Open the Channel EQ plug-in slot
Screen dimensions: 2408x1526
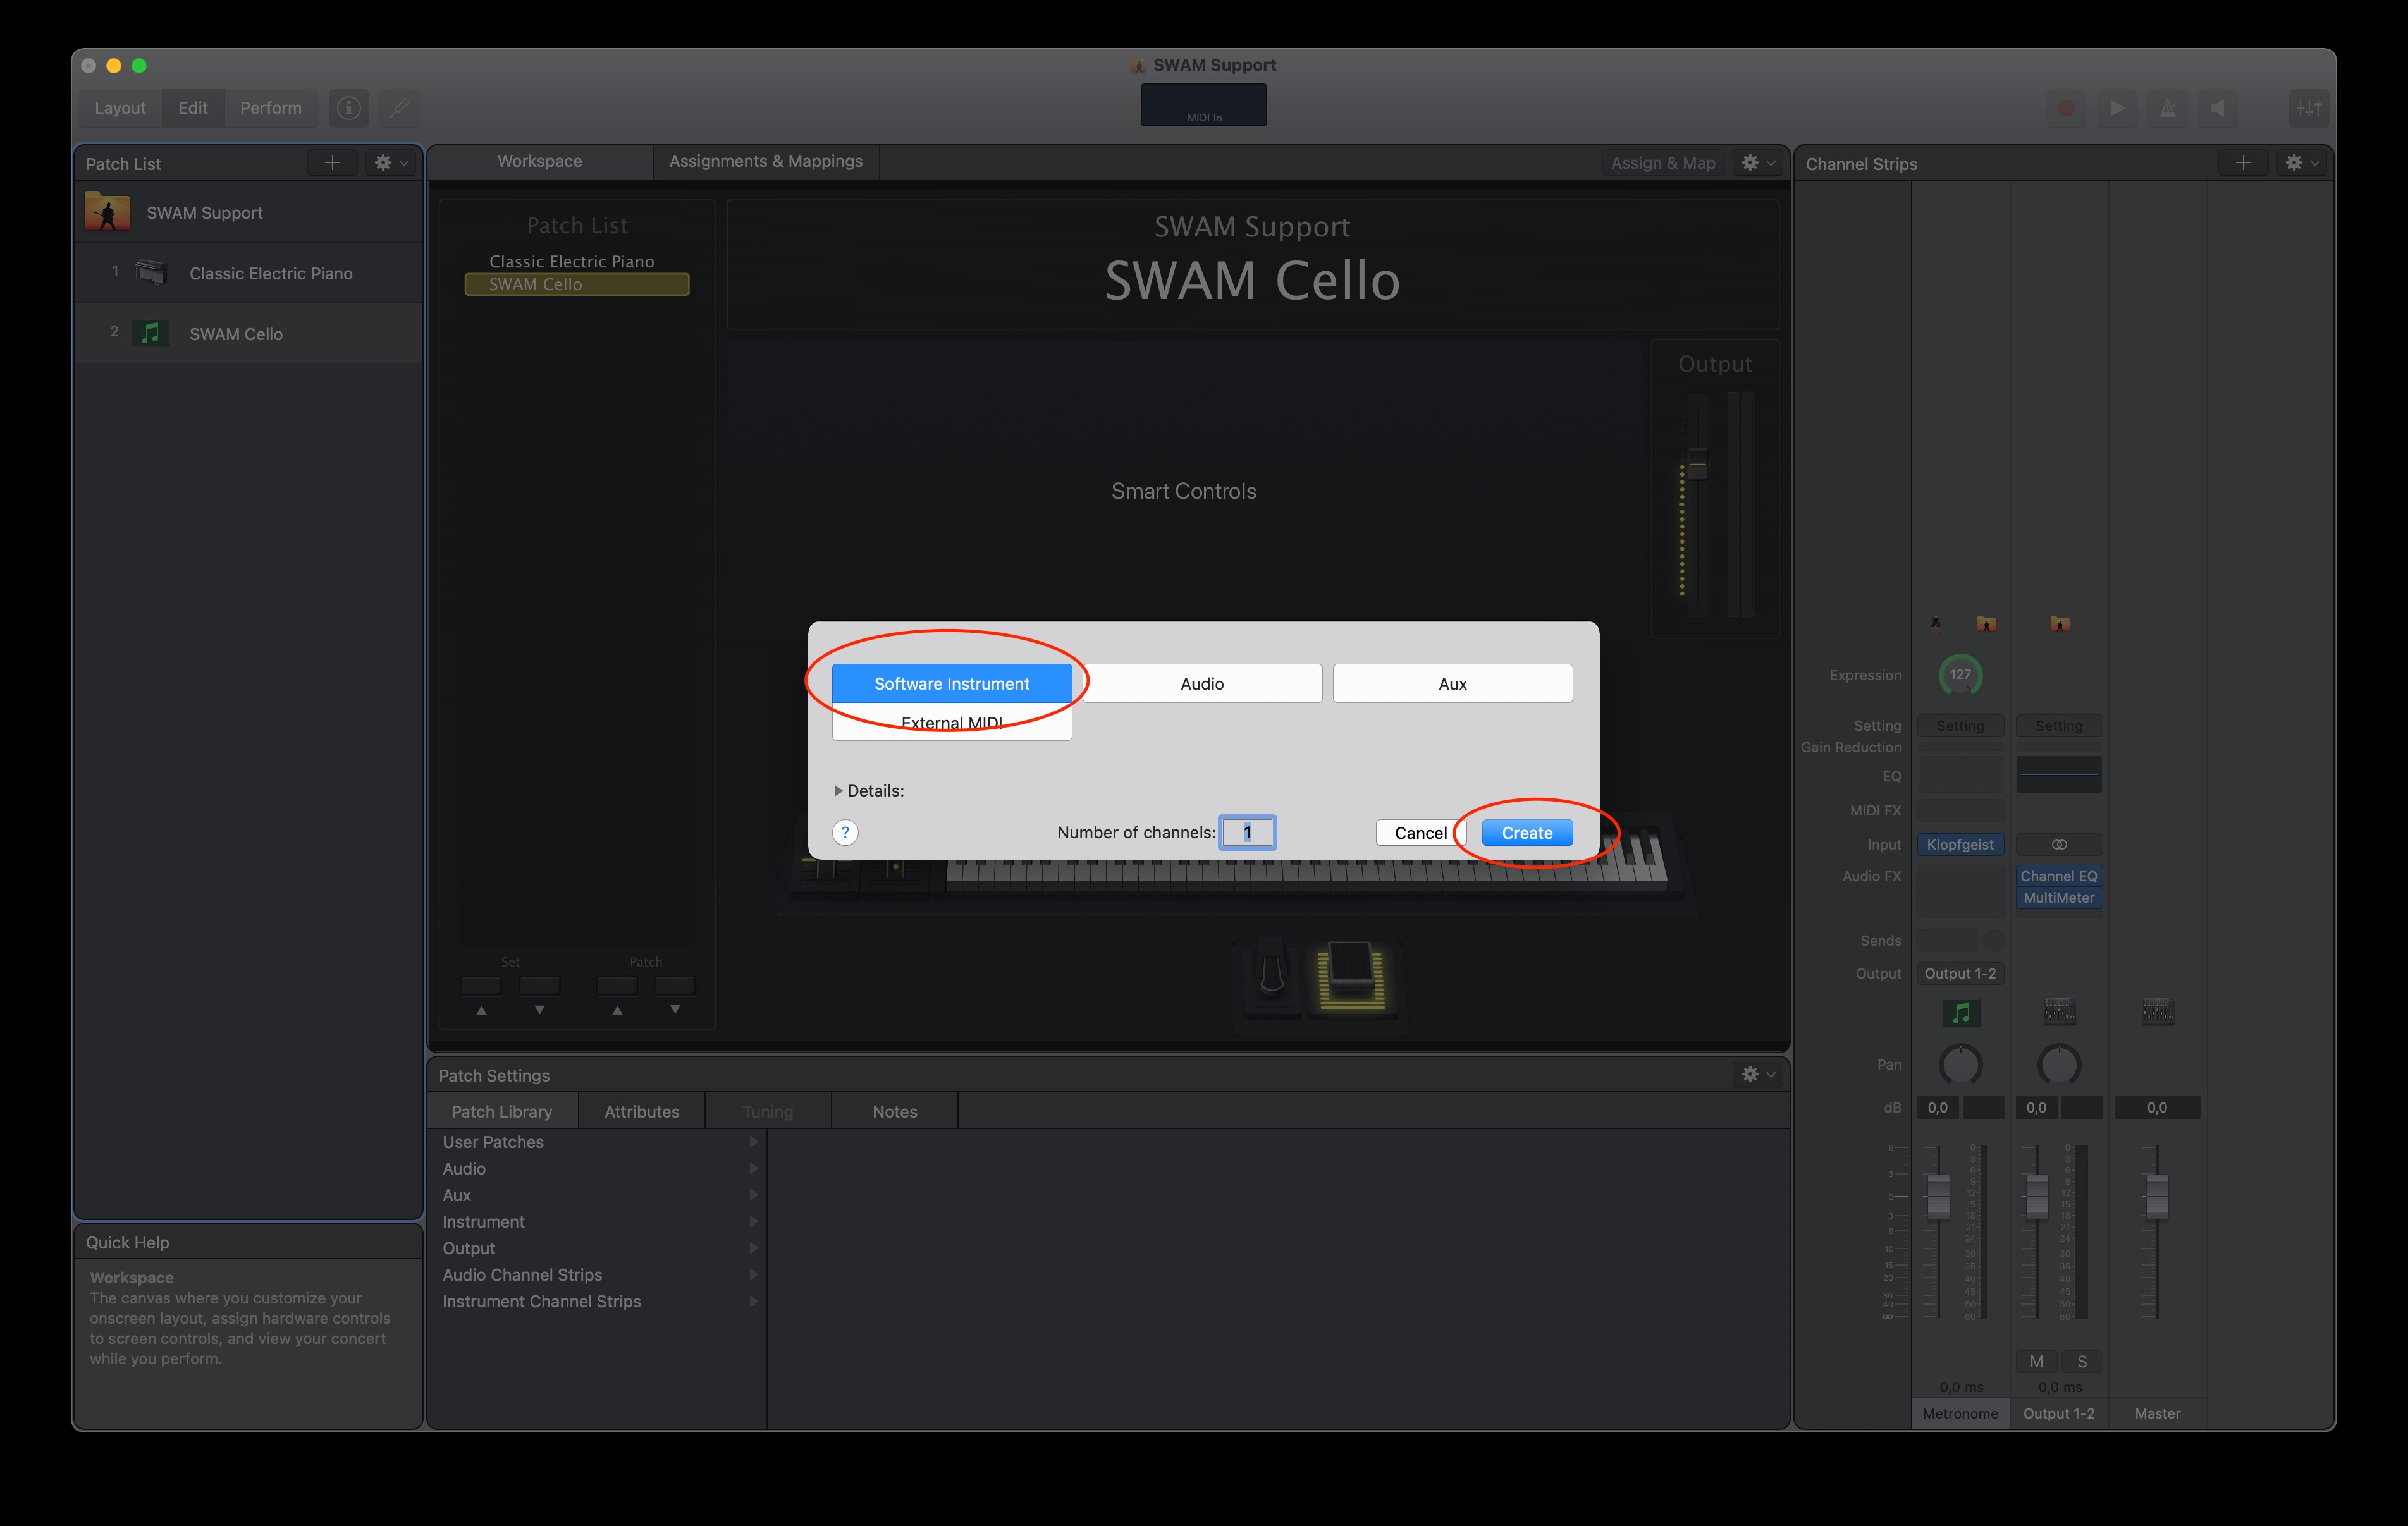click(2059, 876)
